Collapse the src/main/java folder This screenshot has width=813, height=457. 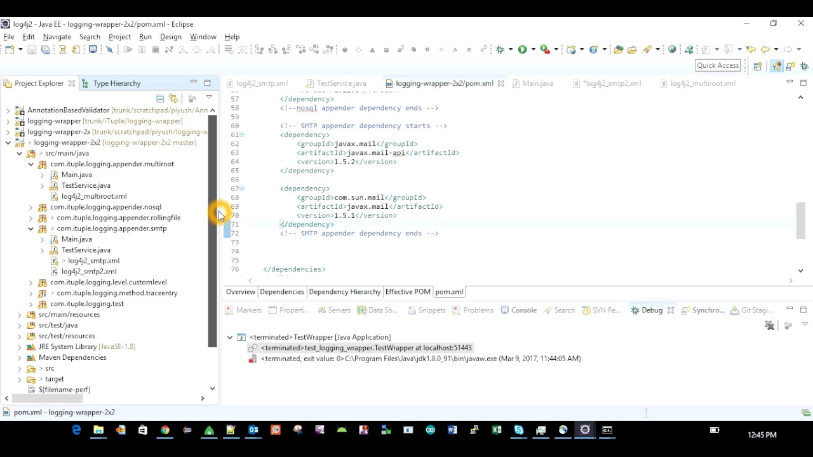(19, 154)
